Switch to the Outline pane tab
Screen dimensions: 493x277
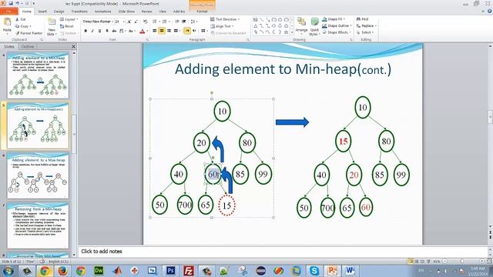tap(28, 46)
